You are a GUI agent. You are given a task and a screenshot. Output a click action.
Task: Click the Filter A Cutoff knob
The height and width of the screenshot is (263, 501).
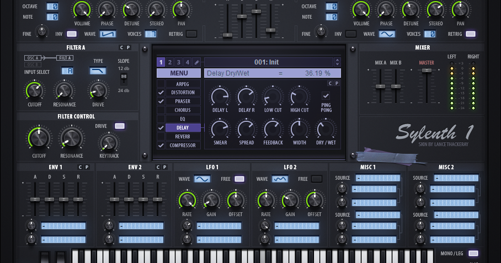click(35, 90)
